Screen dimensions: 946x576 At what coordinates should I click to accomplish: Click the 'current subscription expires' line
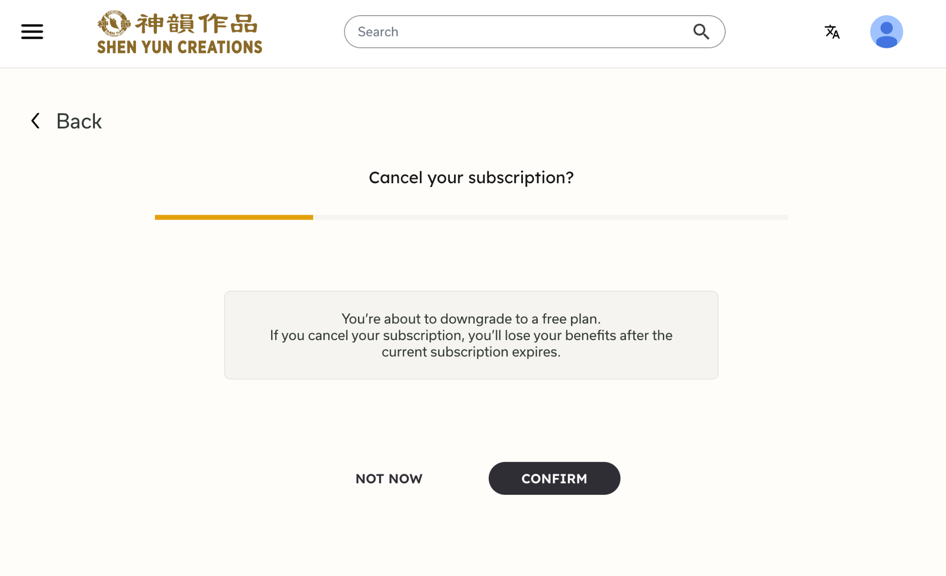(x=471, y=352)
